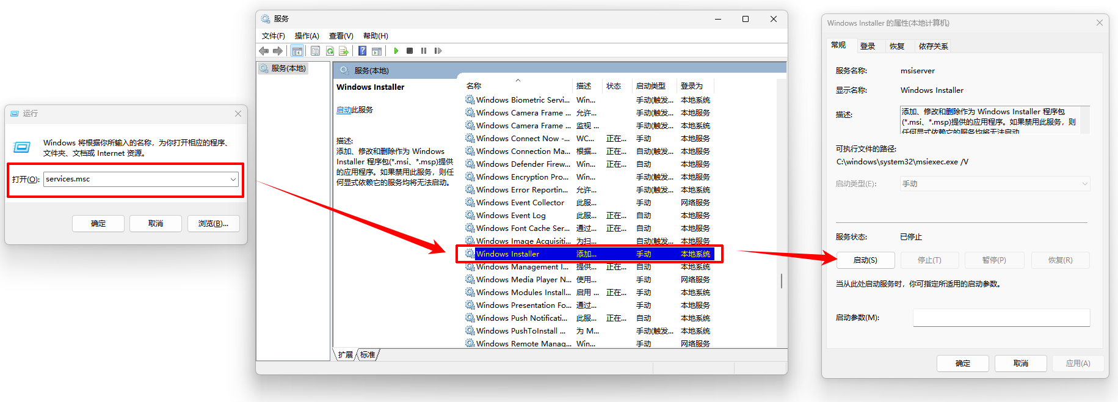The width and height of the screenshot is (1118, 402).
Task: Switch to the 恢复 tab in properties
Action: click(897, 46)
